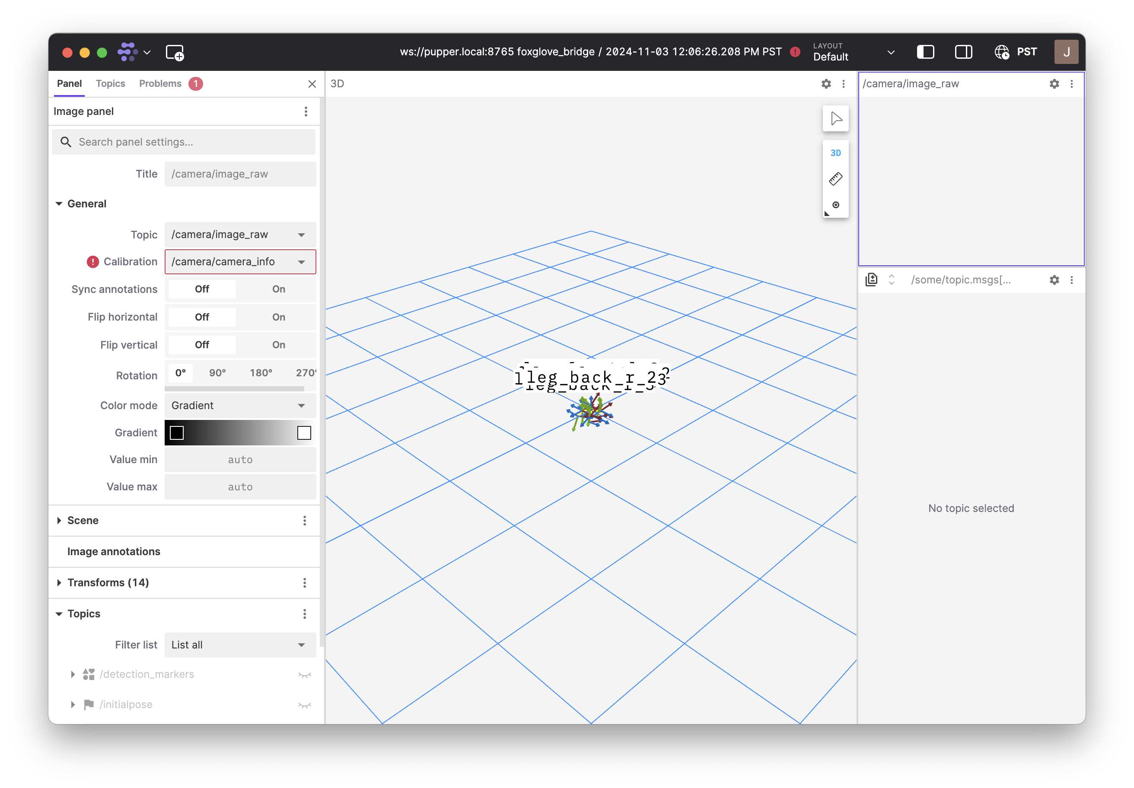Set Flip horizontal to On
The image size is (1134, 788).
point(279,317)
